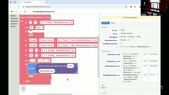Click the T_is name field

tap(32, 60)
